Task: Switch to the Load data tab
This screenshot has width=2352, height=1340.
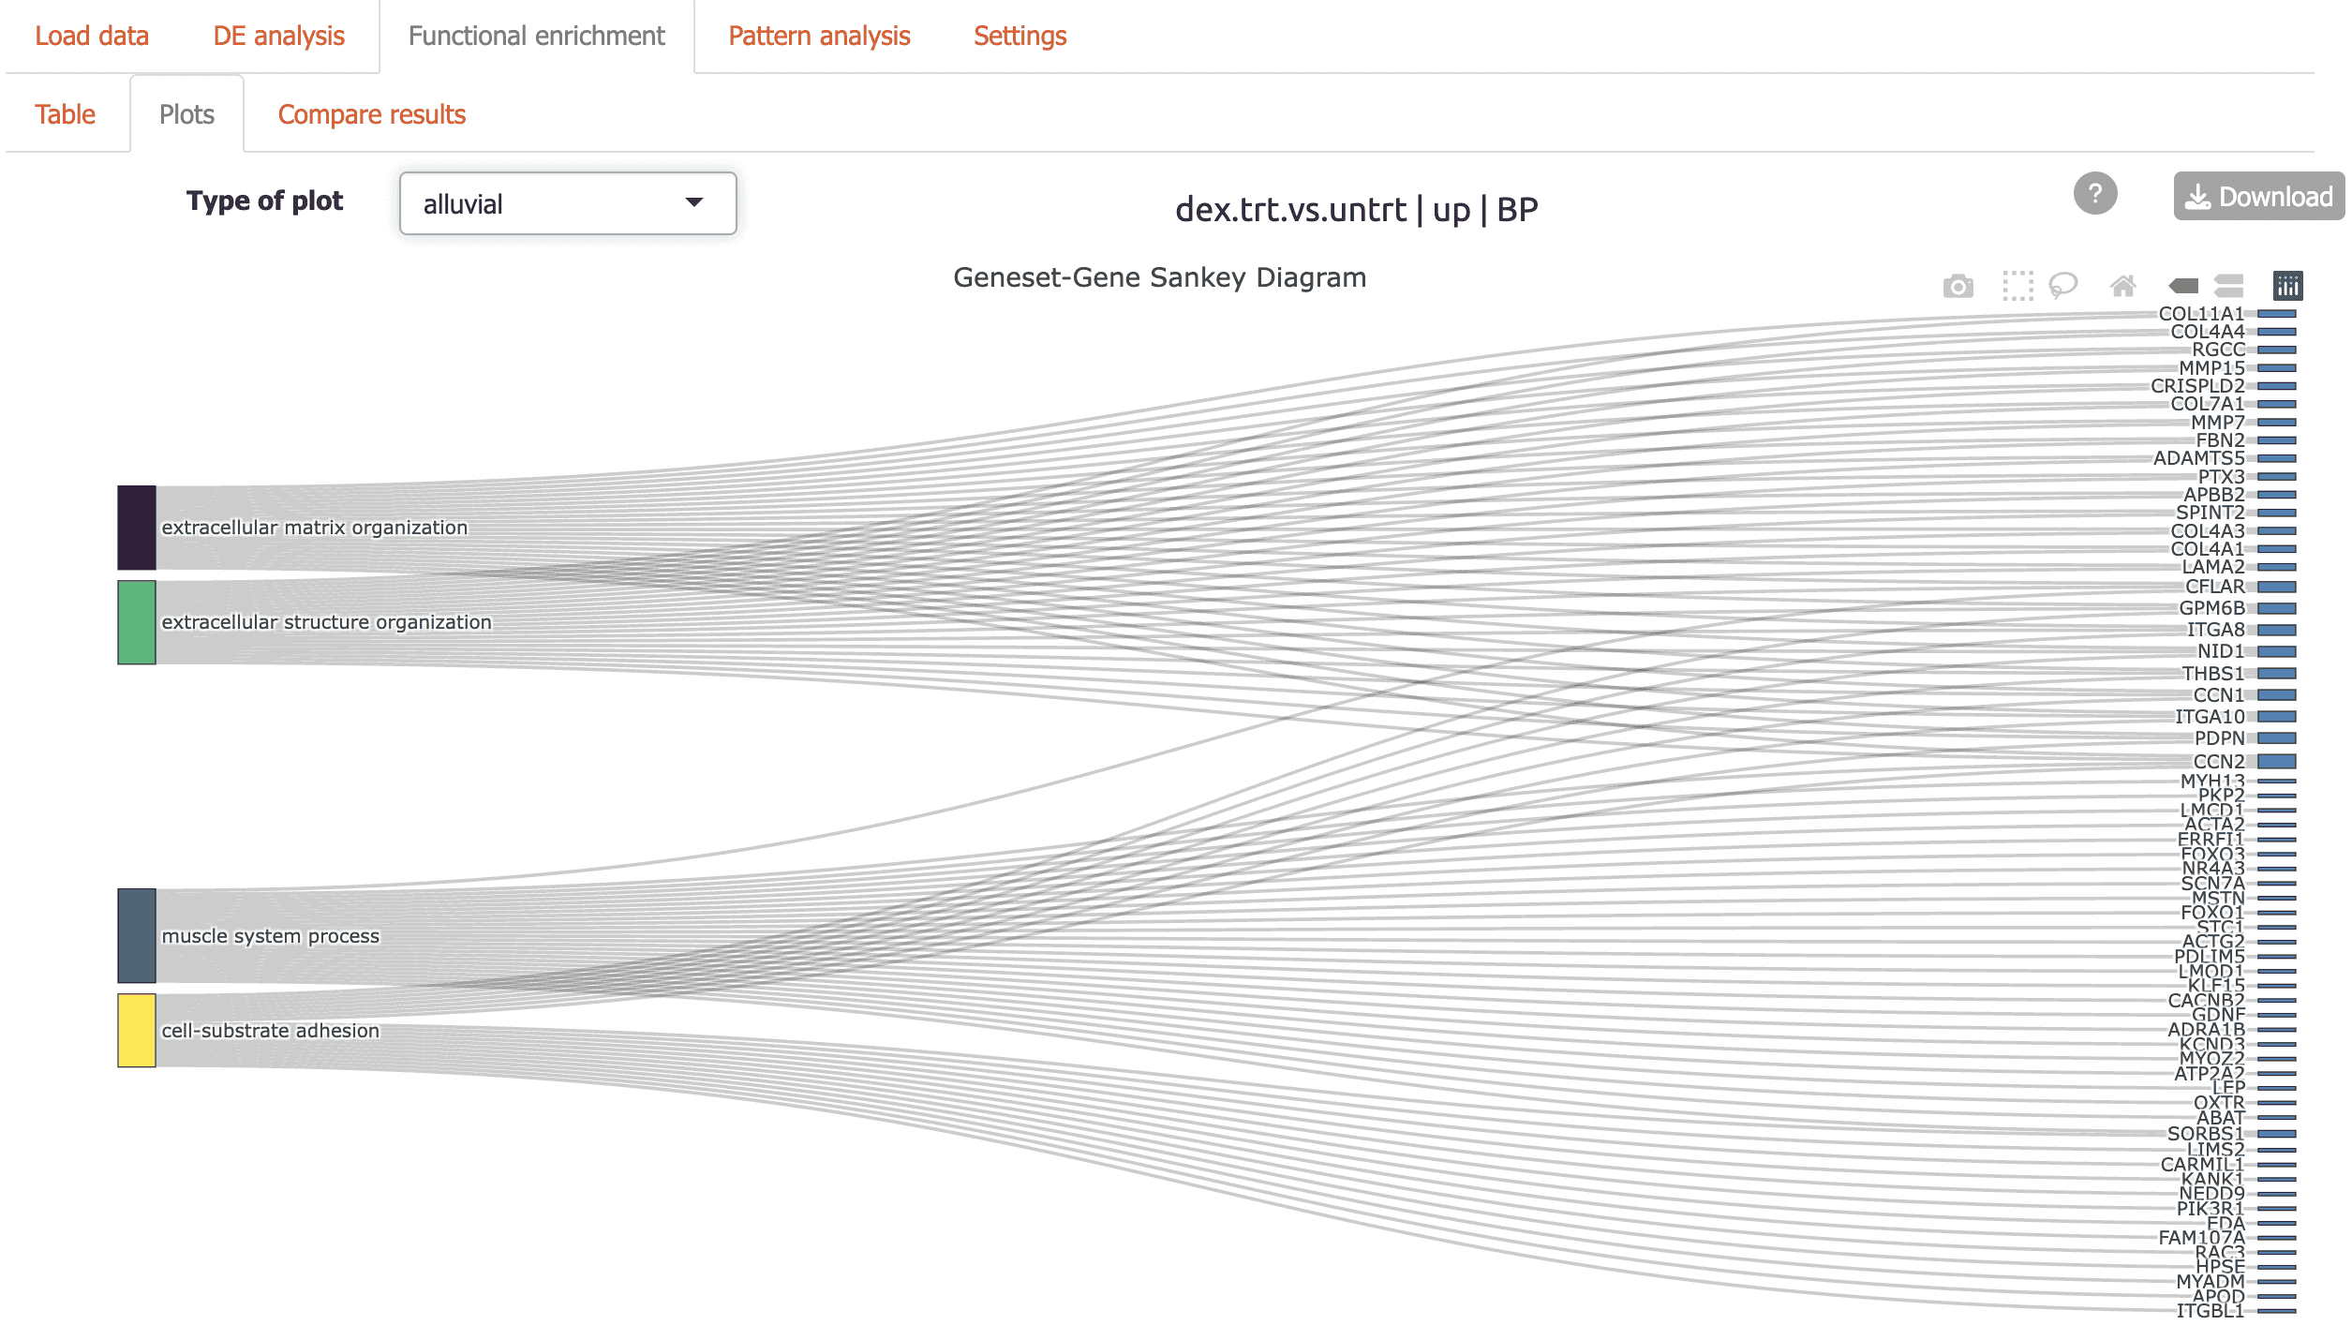Action: tap(92, 36)
